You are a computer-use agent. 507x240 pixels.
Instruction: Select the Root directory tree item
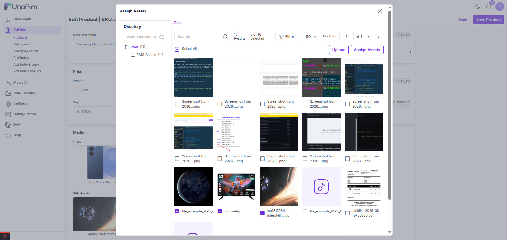click(x=134, y=47)
